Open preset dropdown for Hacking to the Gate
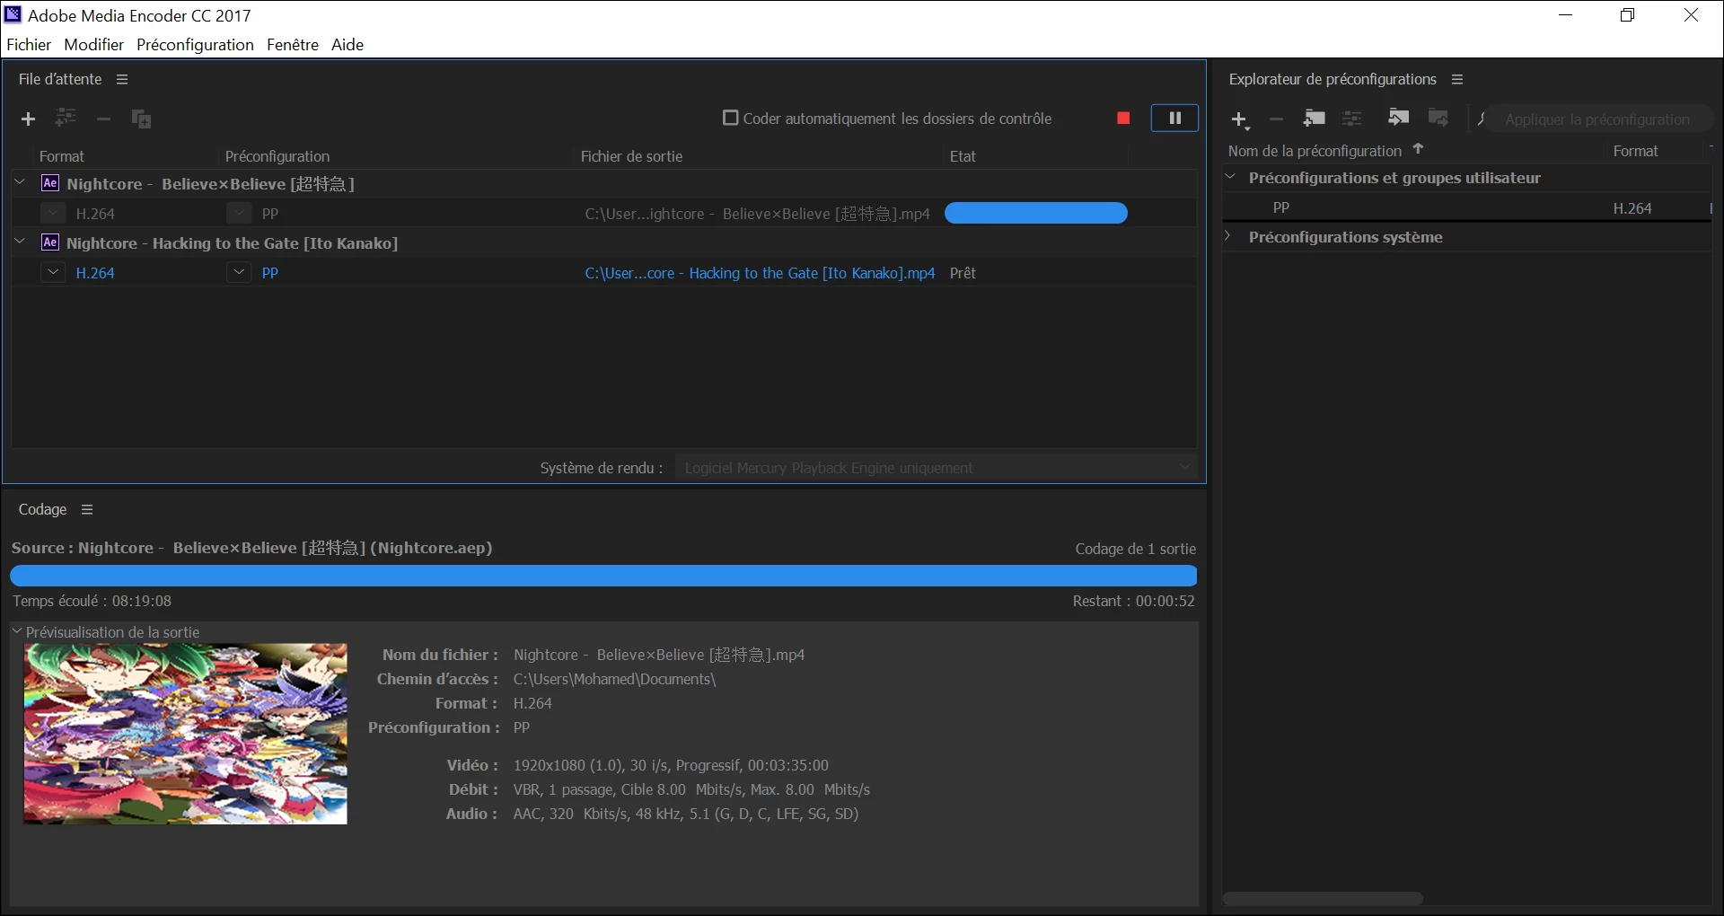Viewport: 1724px width, 916px height. click(239, 272)
